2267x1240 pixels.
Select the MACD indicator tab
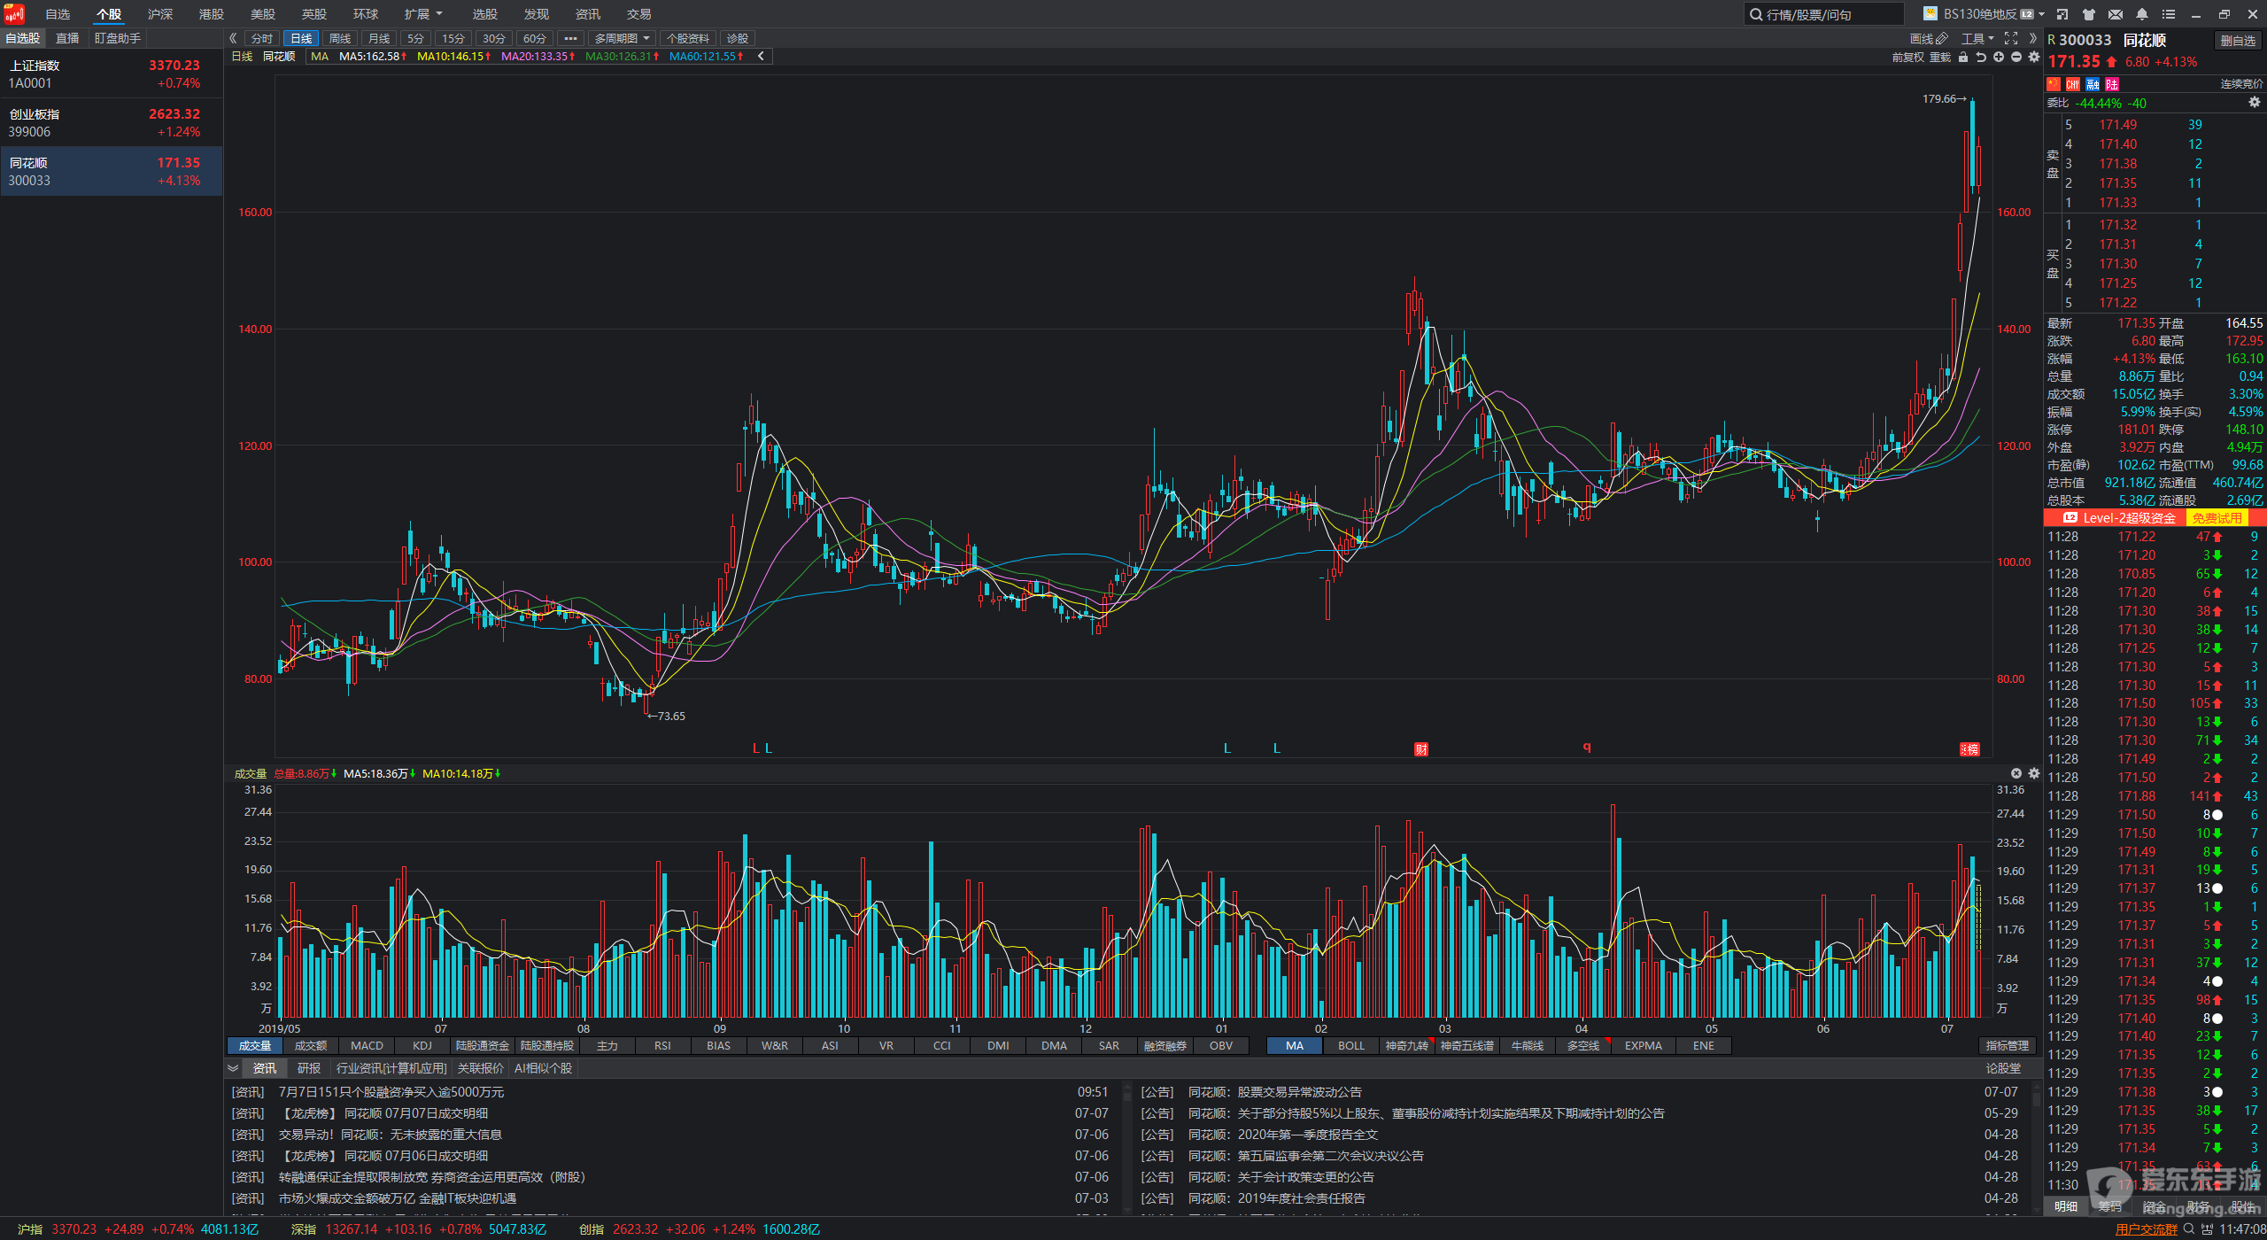367,1045
